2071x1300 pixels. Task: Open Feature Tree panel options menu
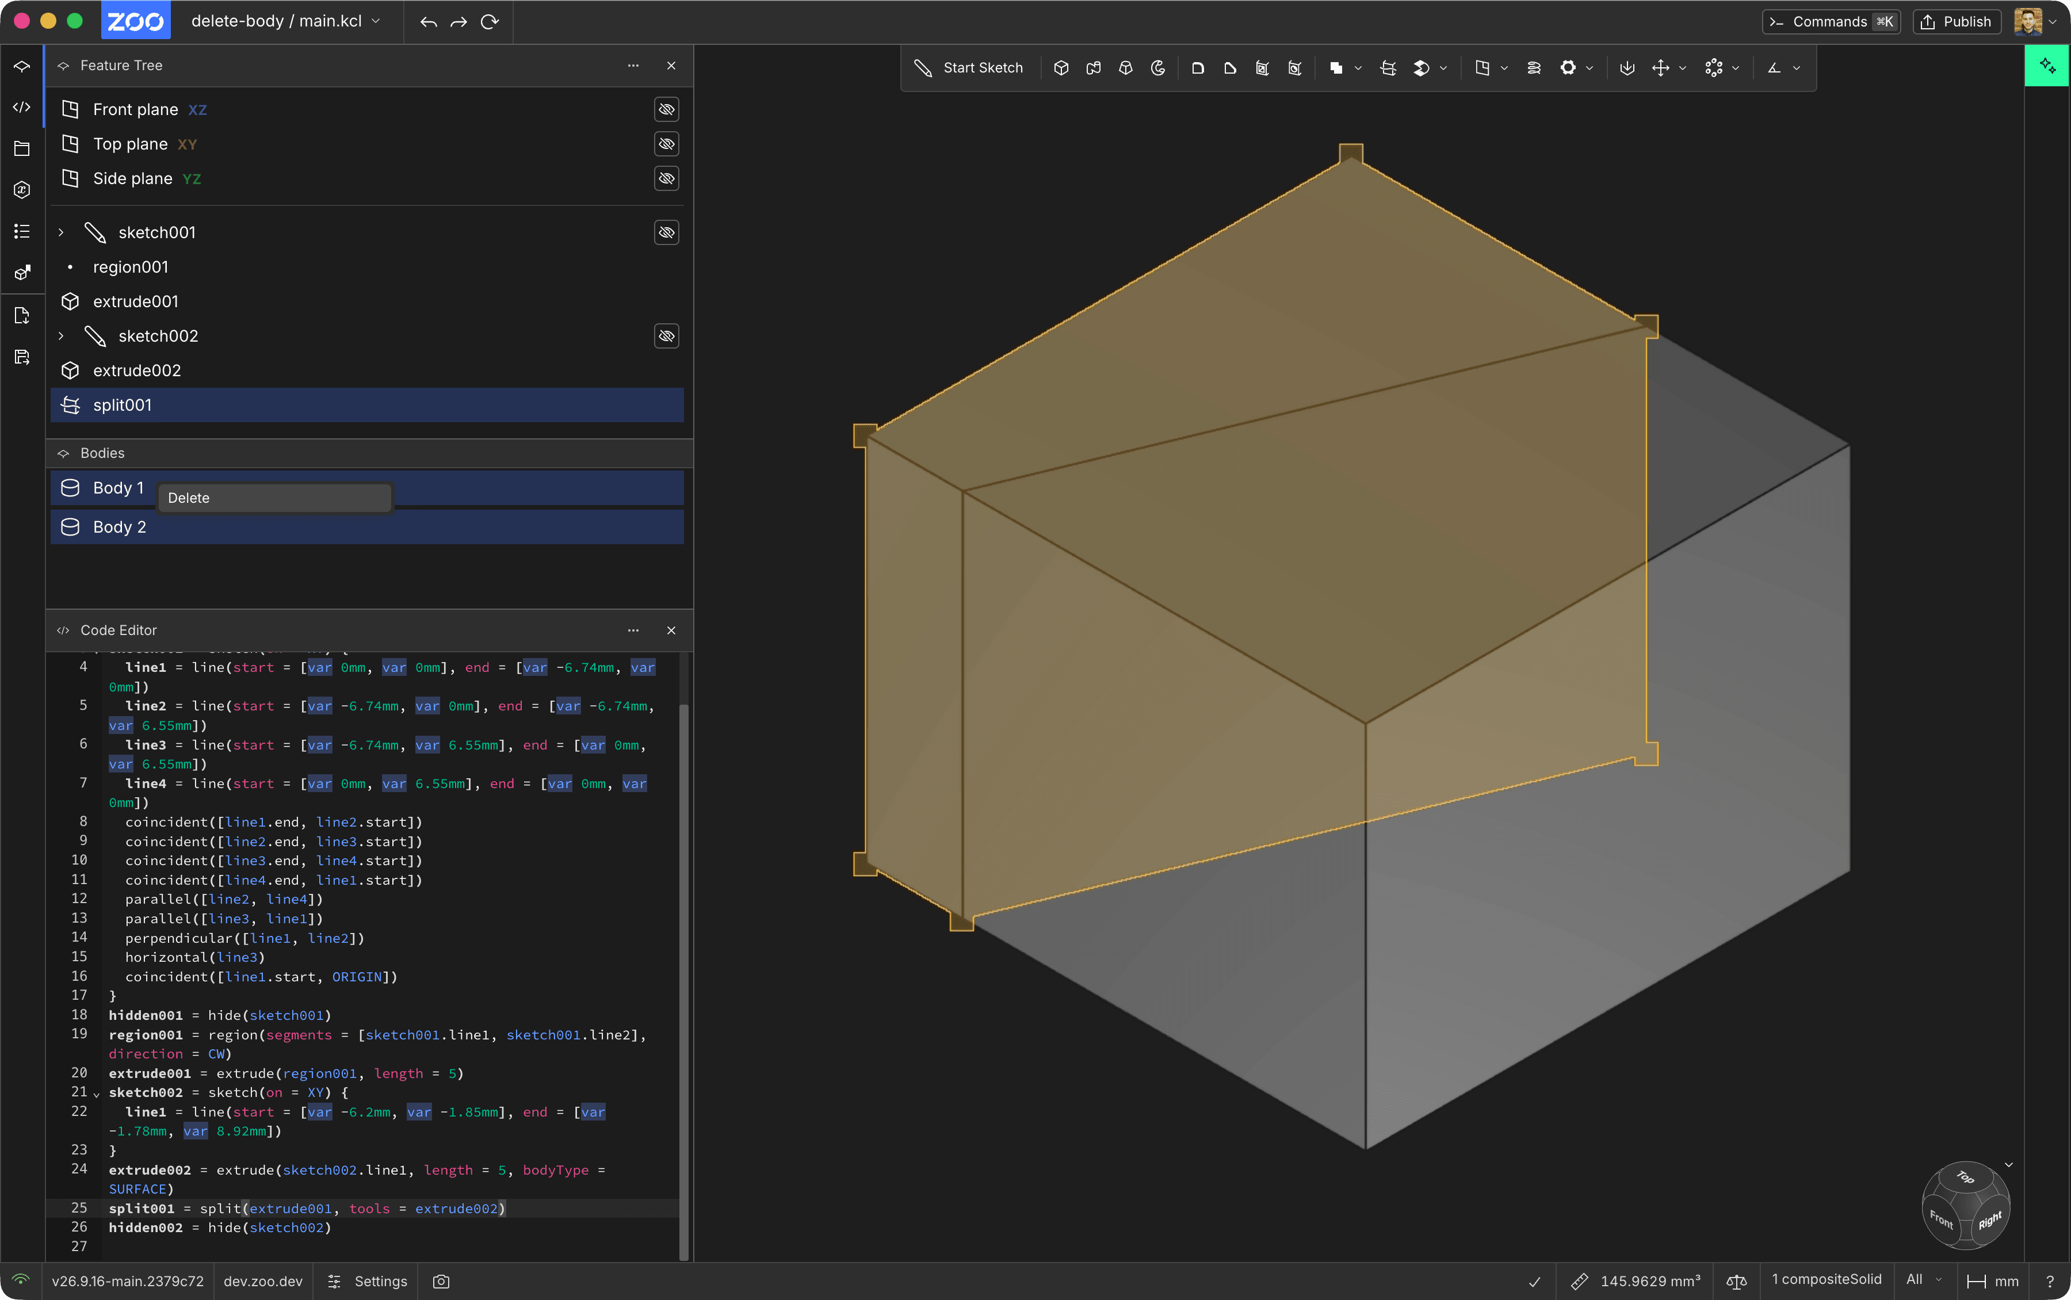[633, 66]
